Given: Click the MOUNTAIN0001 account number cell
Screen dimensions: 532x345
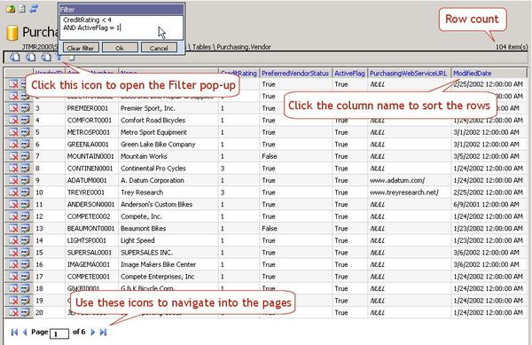Looking at the screenshot, I should 90,156.
